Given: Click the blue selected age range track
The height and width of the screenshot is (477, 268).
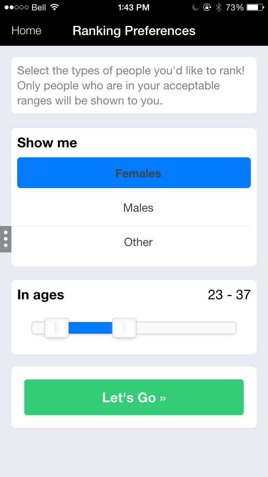Looking at the screenshot, I should [x=90, y=328].
